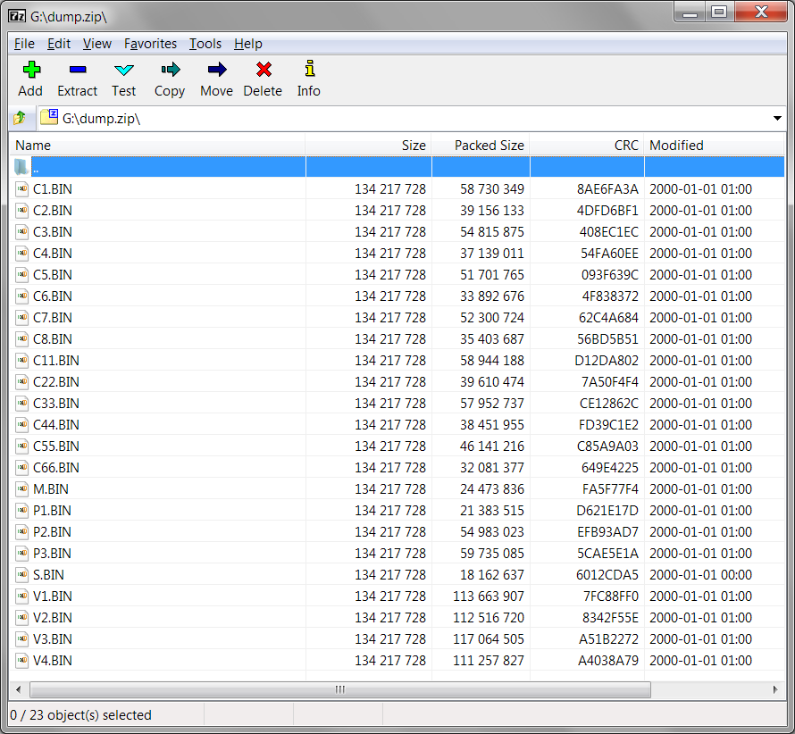The height and width of the screenshot is (734, 795).
Task: Open the View menu
Action: click(96, 44)
